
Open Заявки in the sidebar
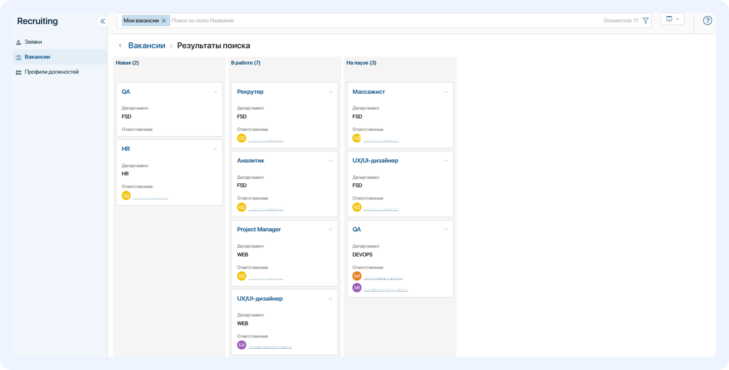(33, 42)
